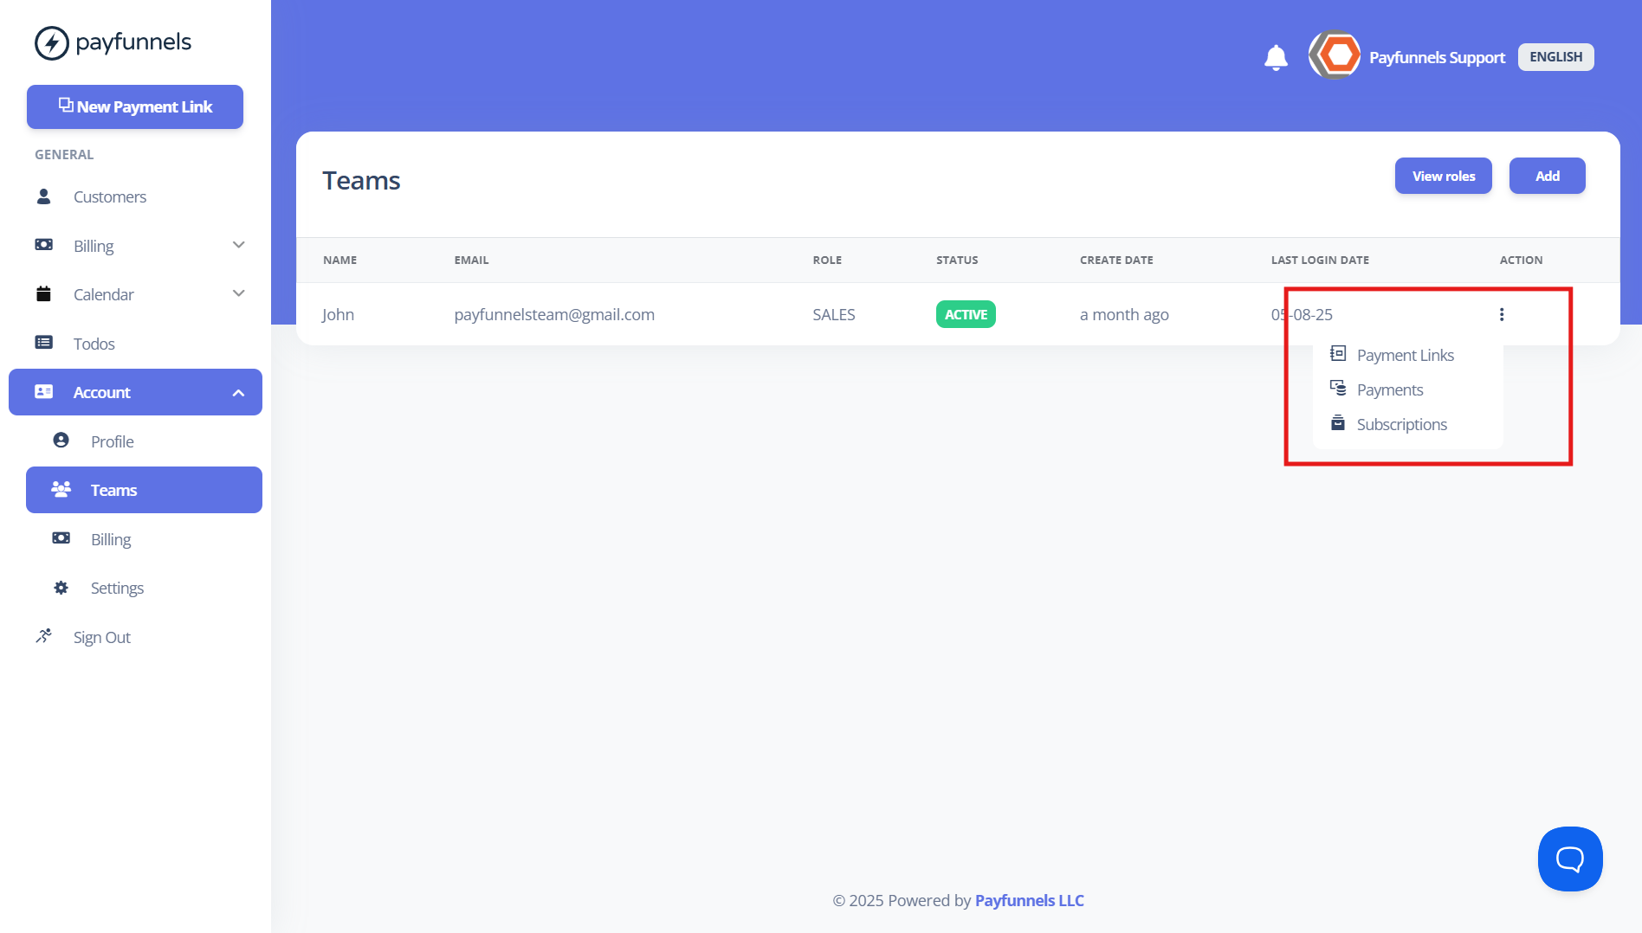Open the chat support widget

[x=1570, y=859]
